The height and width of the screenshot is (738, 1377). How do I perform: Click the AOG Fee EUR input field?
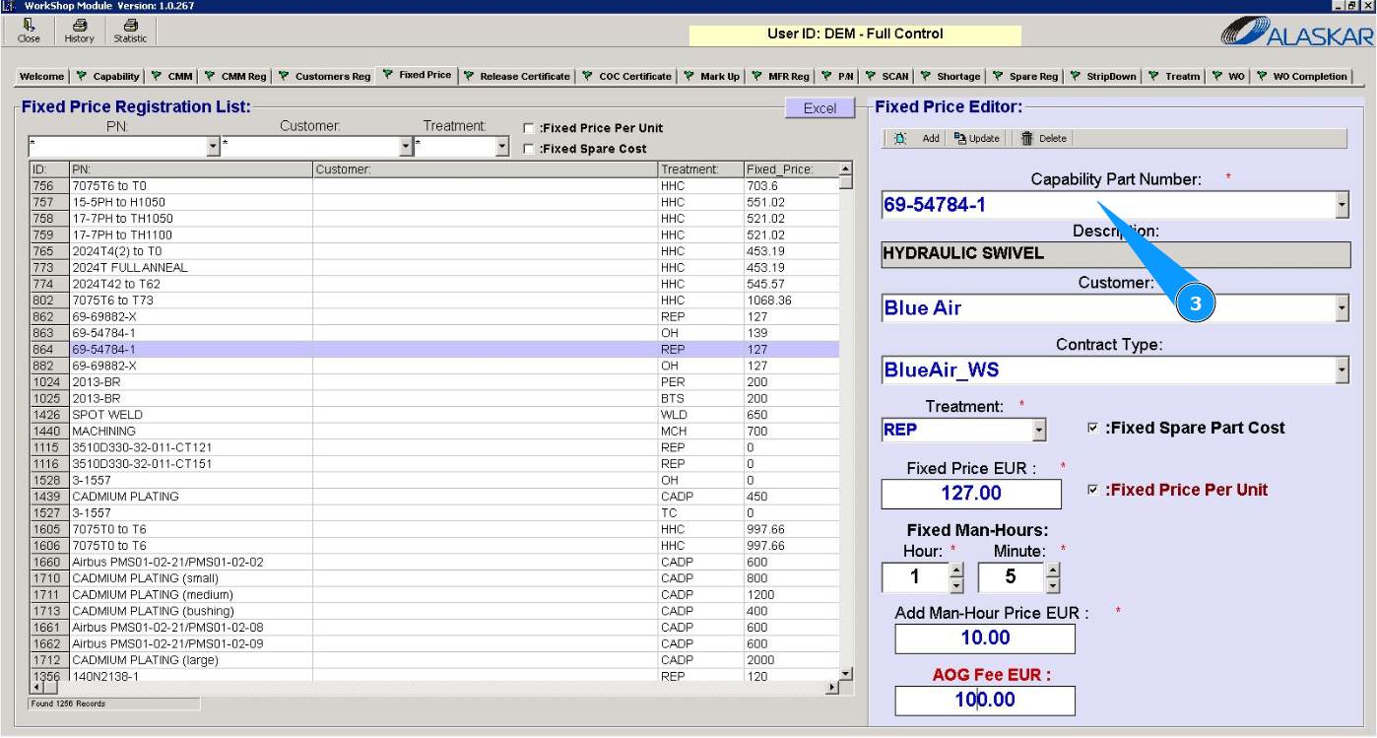click(984, 701)
